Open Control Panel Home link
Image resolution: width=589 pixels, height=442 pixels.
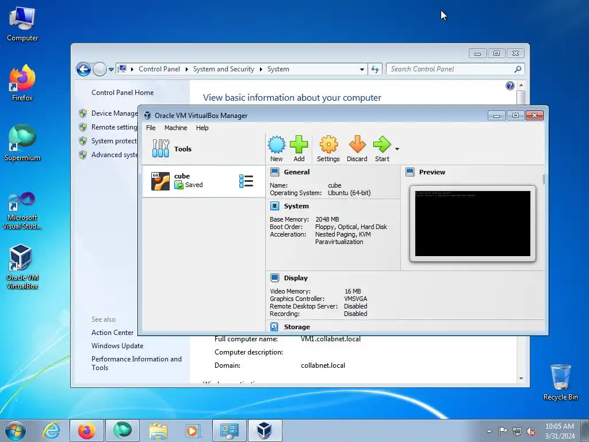coord(123,93)
